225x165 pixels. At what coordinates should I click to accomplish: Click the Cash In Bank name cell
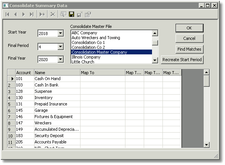tap(57, 85)
